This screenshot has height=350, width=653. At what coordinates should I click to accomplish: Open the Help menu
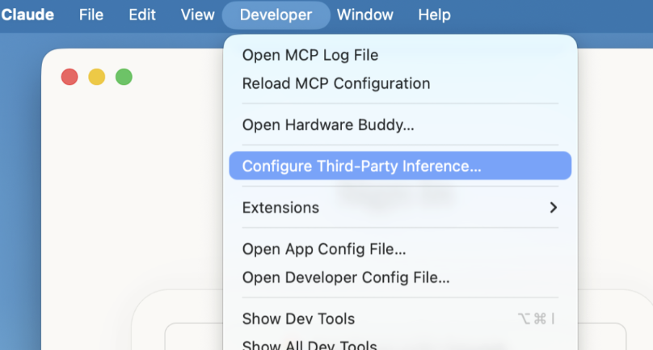(434, 15)
